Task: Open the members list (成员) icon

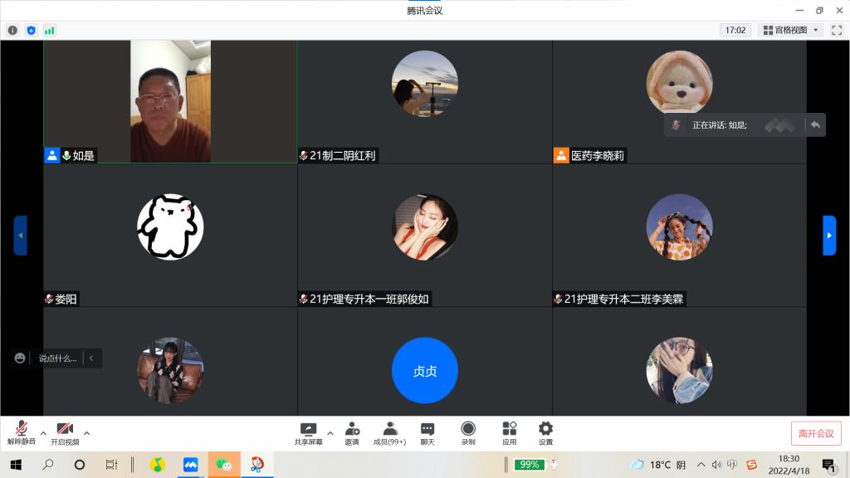Action: [x=389, y=433]
